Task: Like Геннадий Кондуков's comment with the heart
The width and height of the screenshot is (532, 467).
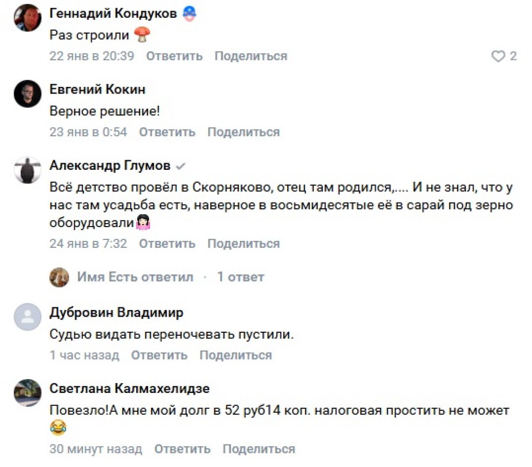Action: point(498,56)
